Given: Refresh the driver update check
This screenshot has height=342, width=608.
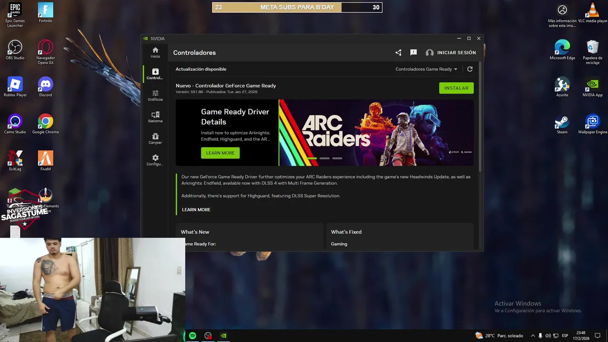Looking at the screenshot, I should click(470, 69).
